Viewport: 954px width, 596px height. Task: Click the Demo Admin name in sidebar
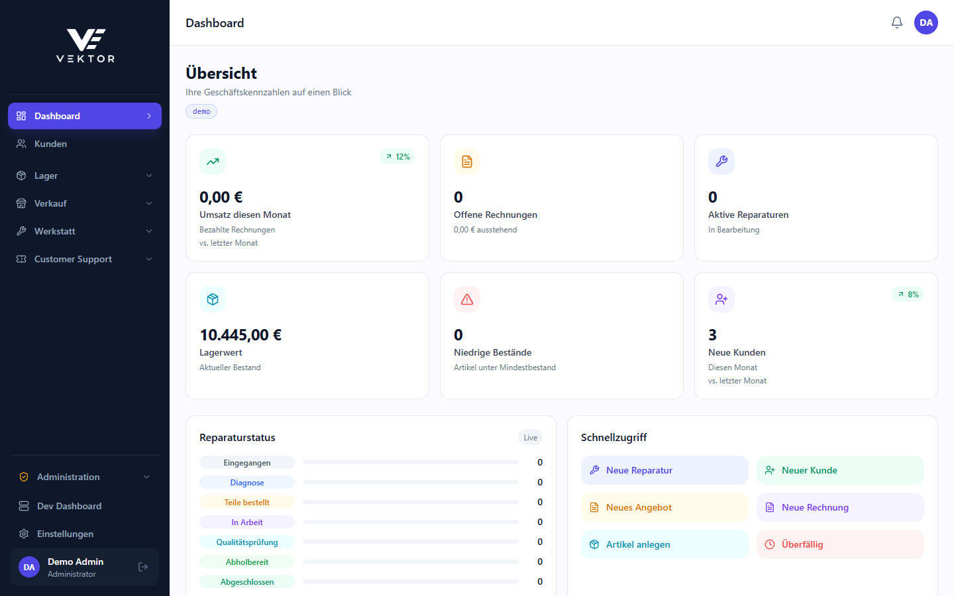76,562
